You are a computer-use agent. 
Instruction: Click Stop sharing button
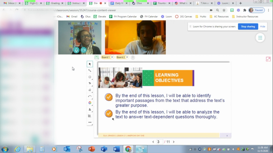[x=248, y=26]
